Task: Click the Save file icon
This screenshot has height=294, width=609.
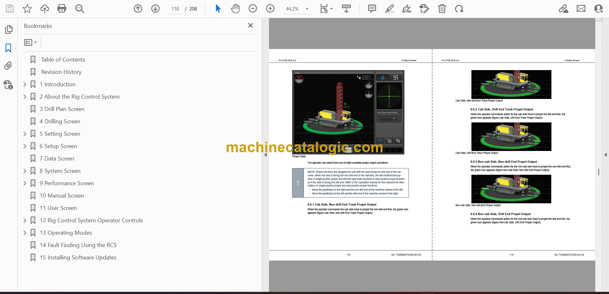Action: pos(10,9)
